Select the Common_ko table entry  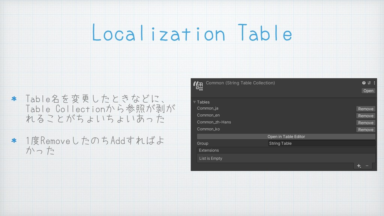[x=208, y=129]
